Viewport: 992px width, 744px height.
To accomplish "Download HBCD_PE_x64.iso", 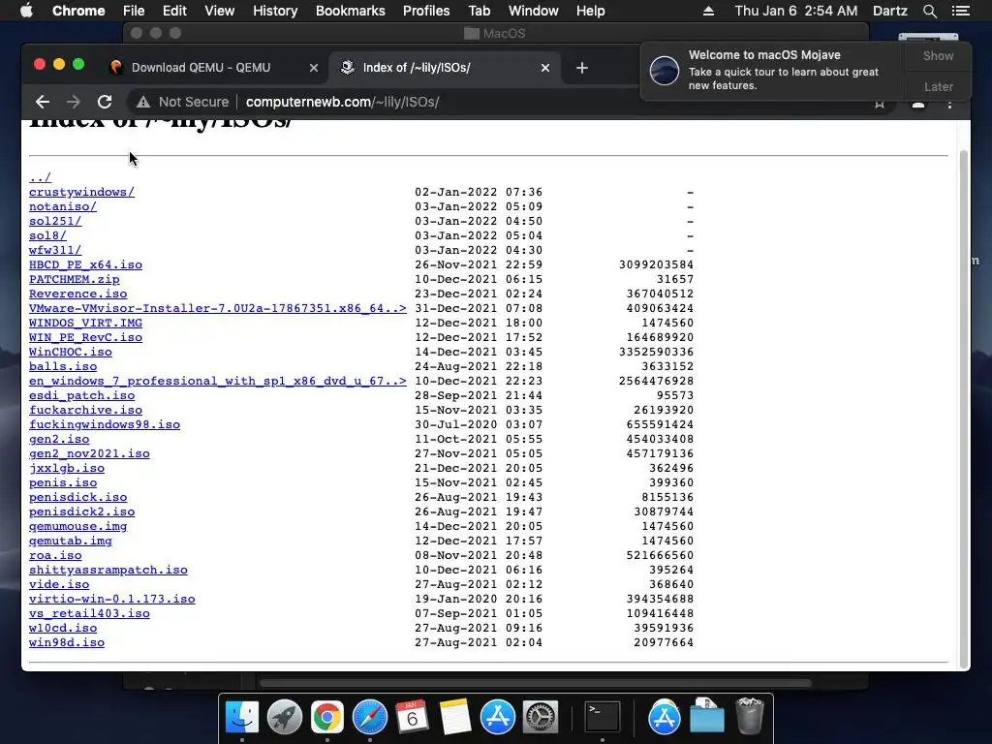I will coord(85,264).
